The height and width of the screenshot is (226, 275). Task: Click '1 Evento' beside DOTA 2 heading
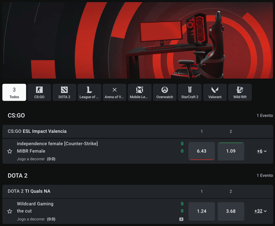tap(265, 175)
